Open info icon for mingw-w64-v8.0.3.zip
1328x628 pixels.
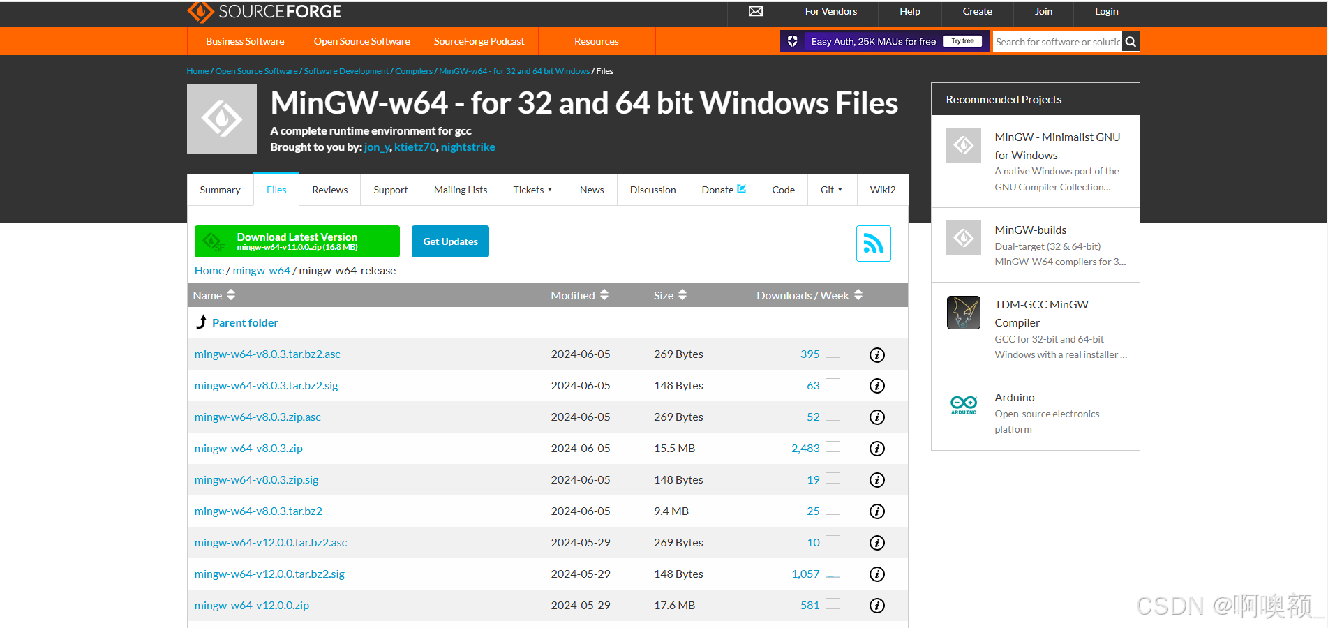point(876,448)
